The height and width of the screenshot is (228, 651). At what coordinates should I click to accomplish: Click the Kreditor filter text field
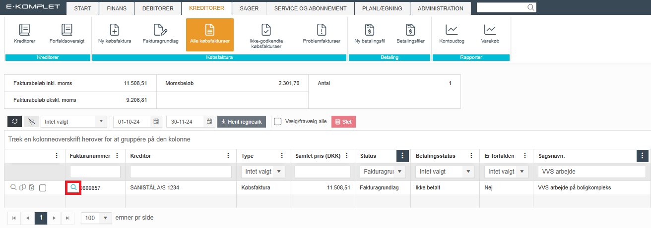(181, 172)
